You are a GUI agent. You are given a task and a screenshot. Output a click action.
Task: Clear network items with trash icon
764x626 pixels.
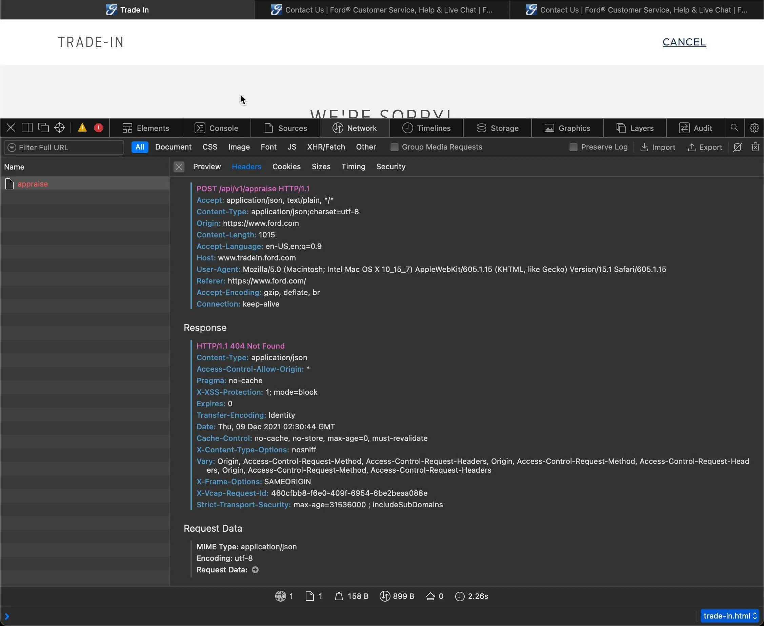755,147
